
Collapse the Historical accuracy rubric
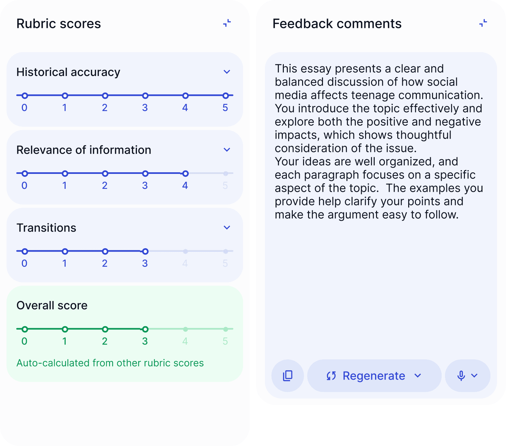227,72
